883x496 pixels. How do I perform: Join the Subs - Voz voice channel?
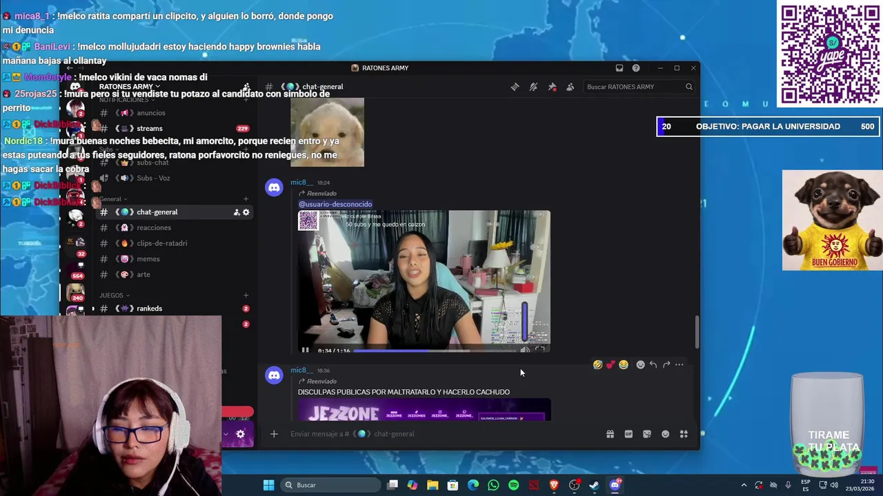(175, 178)
